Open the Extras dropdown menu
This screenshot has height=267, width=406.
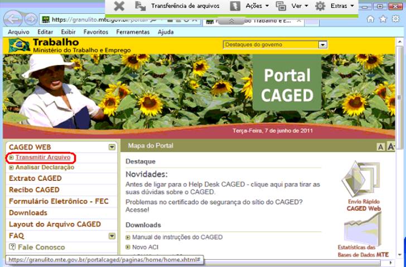point(342,6)
